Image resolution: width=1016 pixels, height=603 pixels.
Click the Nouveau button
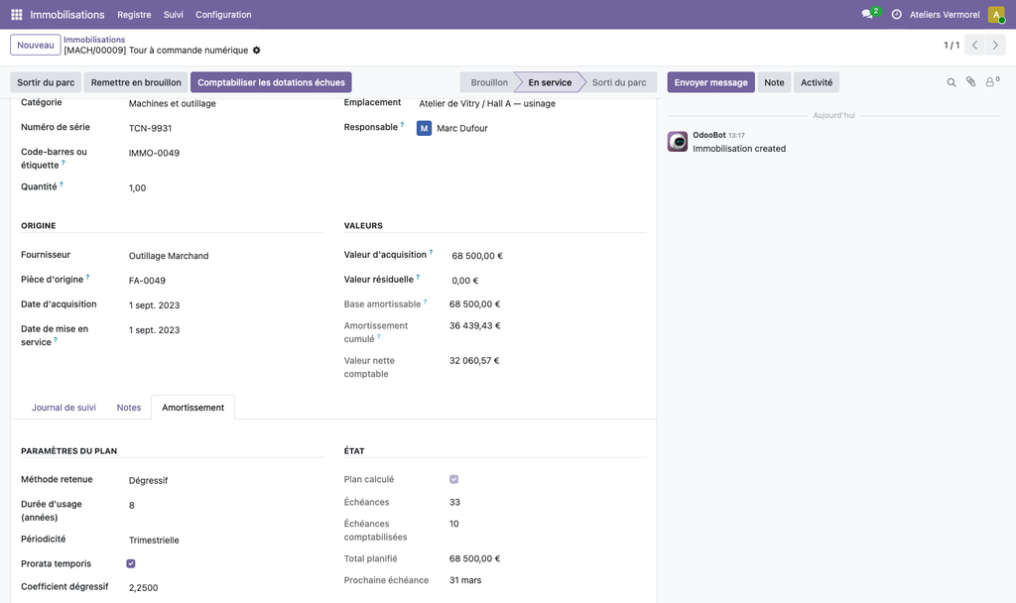(36, 45)
